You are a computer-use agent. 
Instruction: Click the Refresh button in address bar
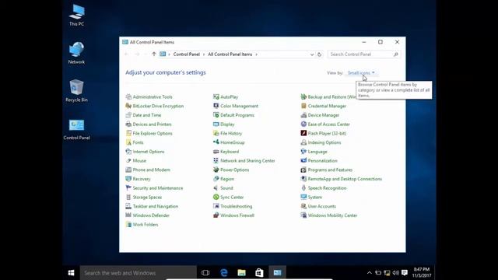[x=320, y=54]
